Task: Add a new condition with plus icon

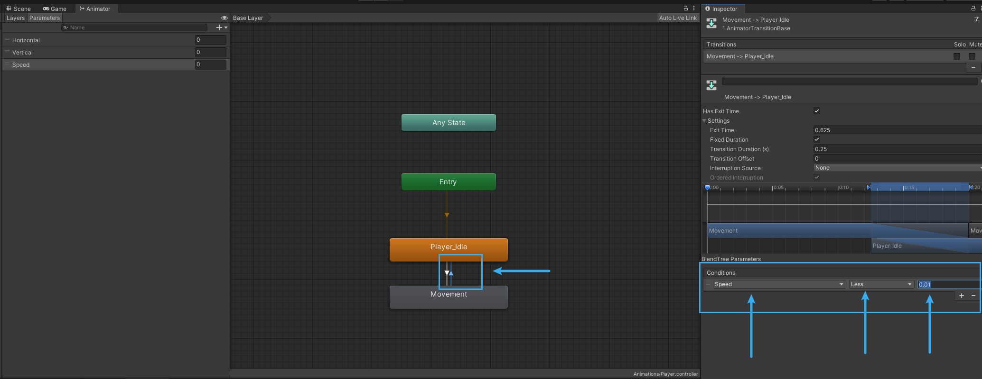Action: (x=962, y=296)
